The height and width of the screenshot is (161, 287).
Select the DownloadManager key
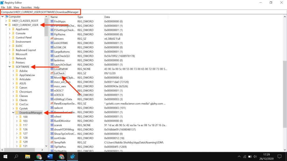(x=31, y=113)
